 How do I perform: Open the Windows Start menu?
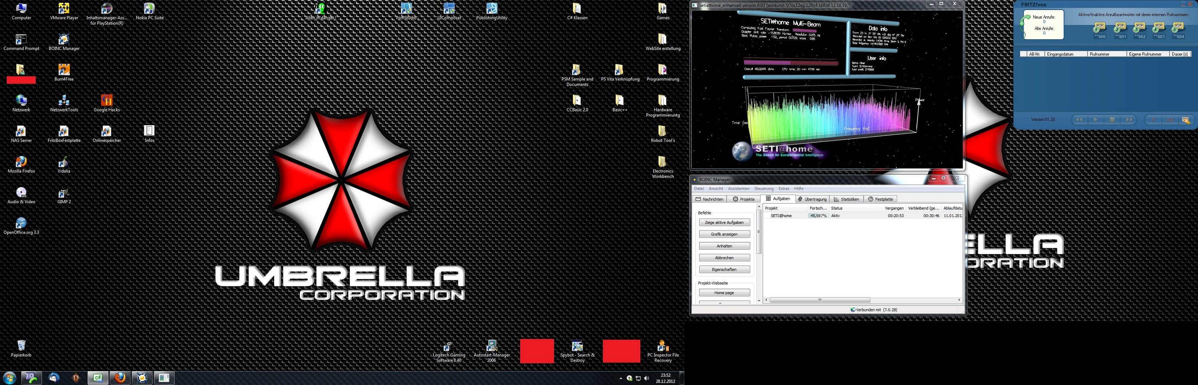click(x=9, y=377)
